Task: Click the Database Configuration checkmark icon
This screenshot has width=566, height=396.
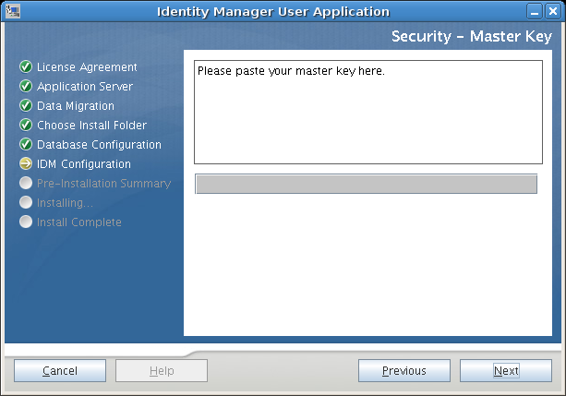Action: [26, 145]
